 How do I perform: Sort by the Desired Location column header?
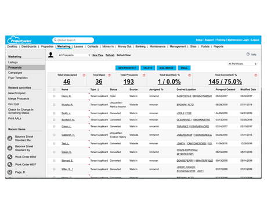pyautogui.click(x=186, y=90)
